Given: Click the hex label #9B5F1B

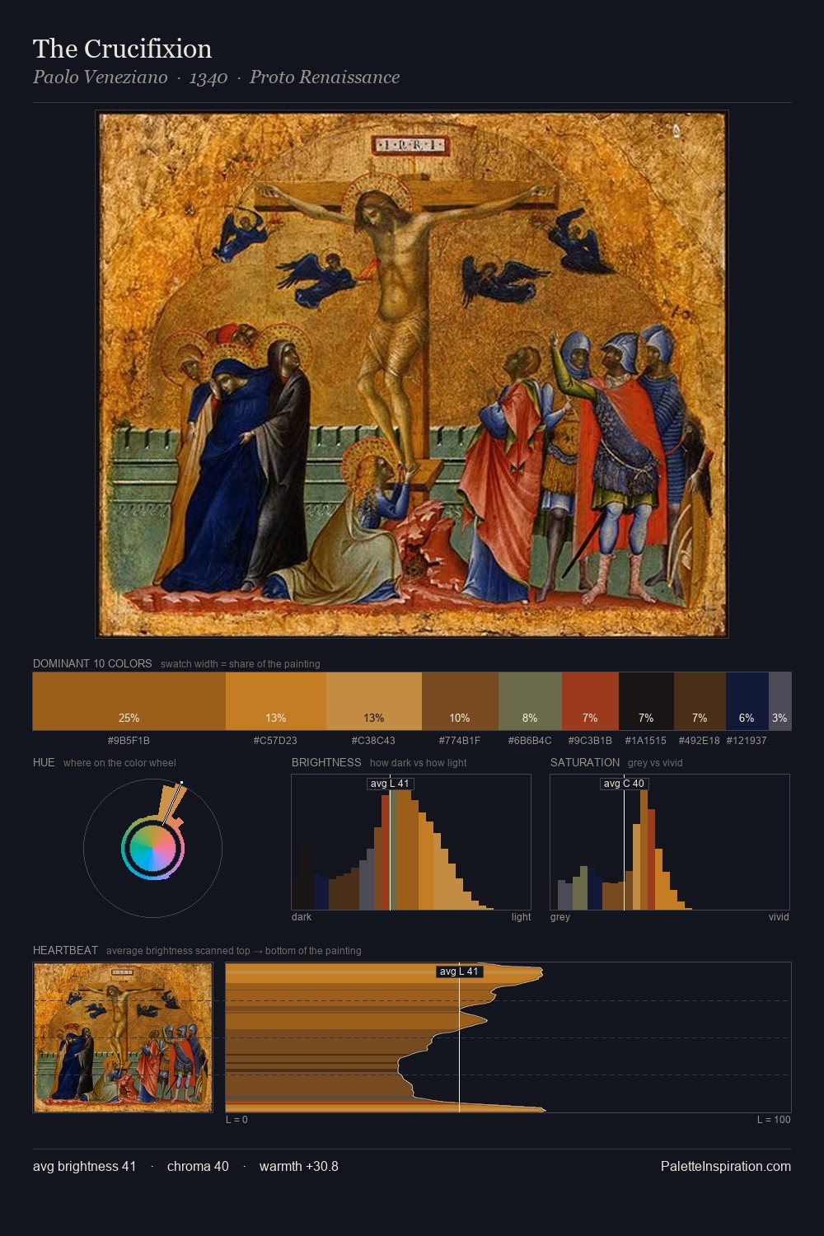Looking at the screenshot, I should pyautogui.click(x=129, y=741).
